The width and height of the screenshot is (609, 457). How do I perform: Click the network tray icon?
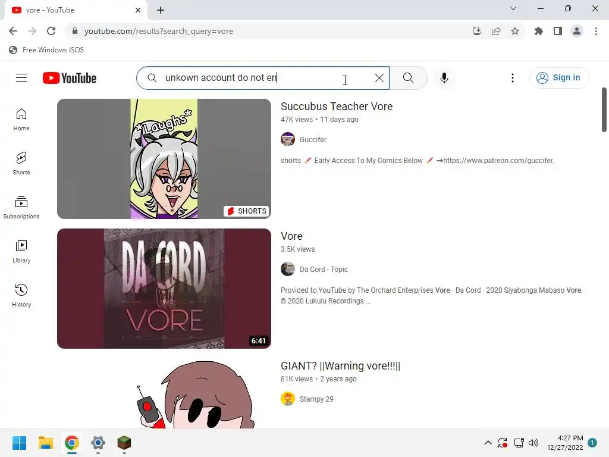519,443
